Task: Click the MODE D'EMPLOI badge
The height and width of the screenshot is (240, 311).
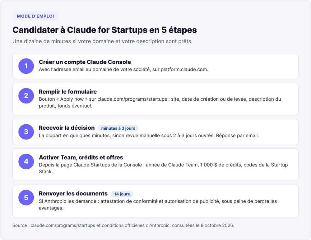Action: pyautogui.click(x=35, y=16)
